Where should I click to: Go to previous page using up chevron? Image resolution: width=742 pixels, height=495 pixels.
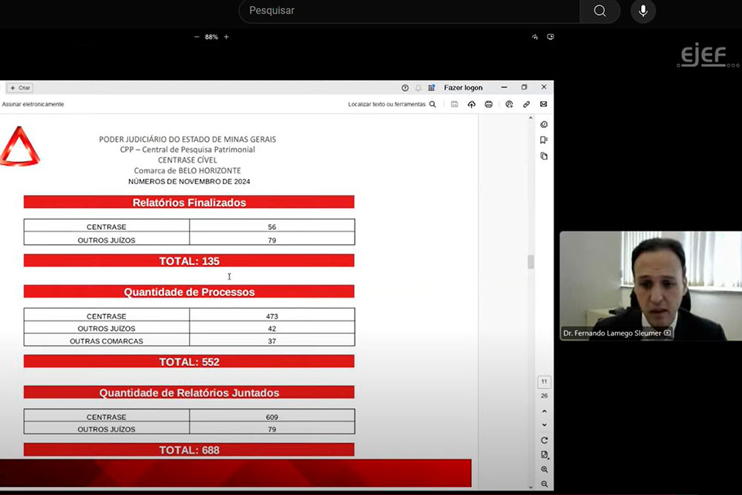[x=544, y=411]
